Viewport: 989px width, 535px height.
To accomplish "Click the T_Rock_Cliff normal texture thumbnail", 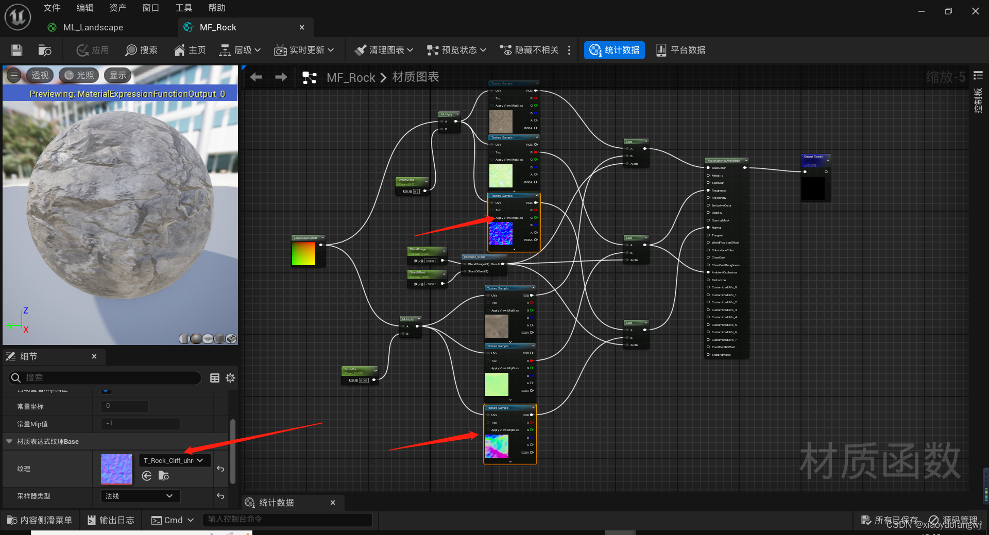I will (x=116, y=469).
